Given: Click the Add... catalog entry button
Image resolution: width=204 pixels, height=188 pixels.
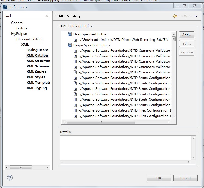Looking at the screenshot, I should pyautogui.click(x=187, y=35).
